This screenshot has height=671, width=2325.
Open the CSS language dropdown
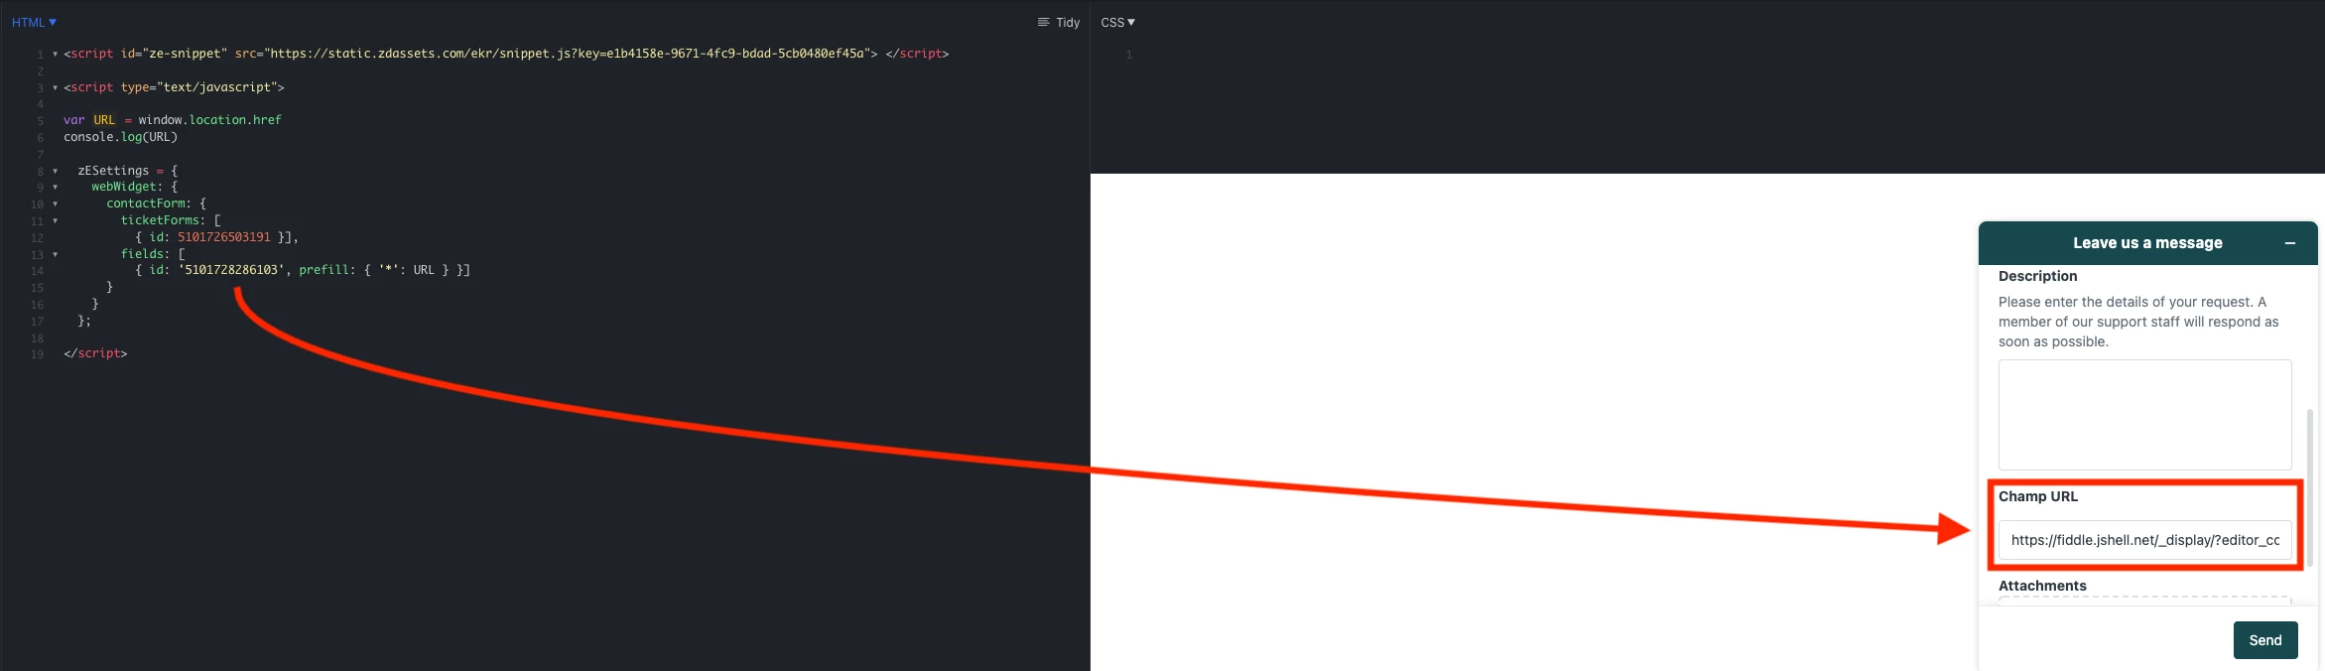1117,22
